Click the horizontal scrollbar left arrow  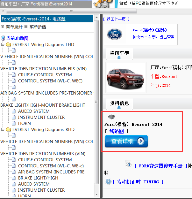3,11
